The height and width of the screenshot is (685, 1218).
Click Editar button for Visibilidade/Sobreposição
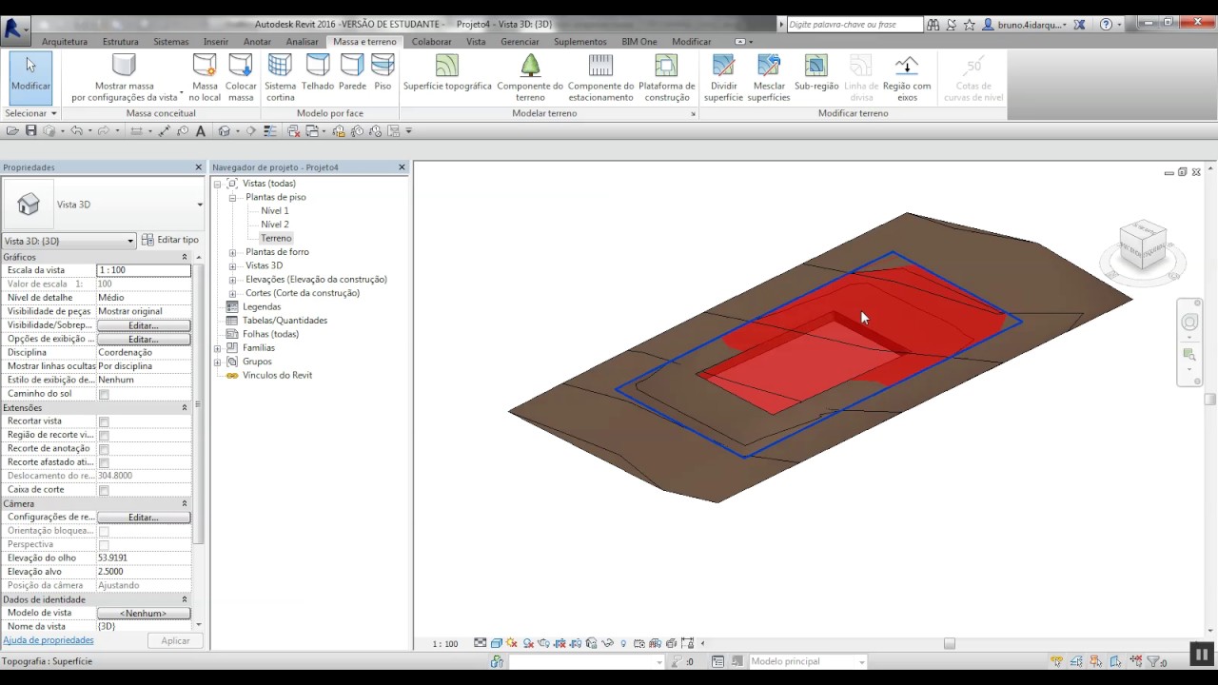coord(144,325)
